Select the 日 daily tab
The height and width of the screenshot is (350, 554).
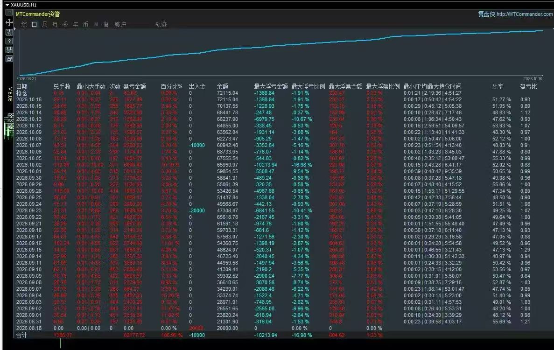pyautogui.click(x=34, y=24)
